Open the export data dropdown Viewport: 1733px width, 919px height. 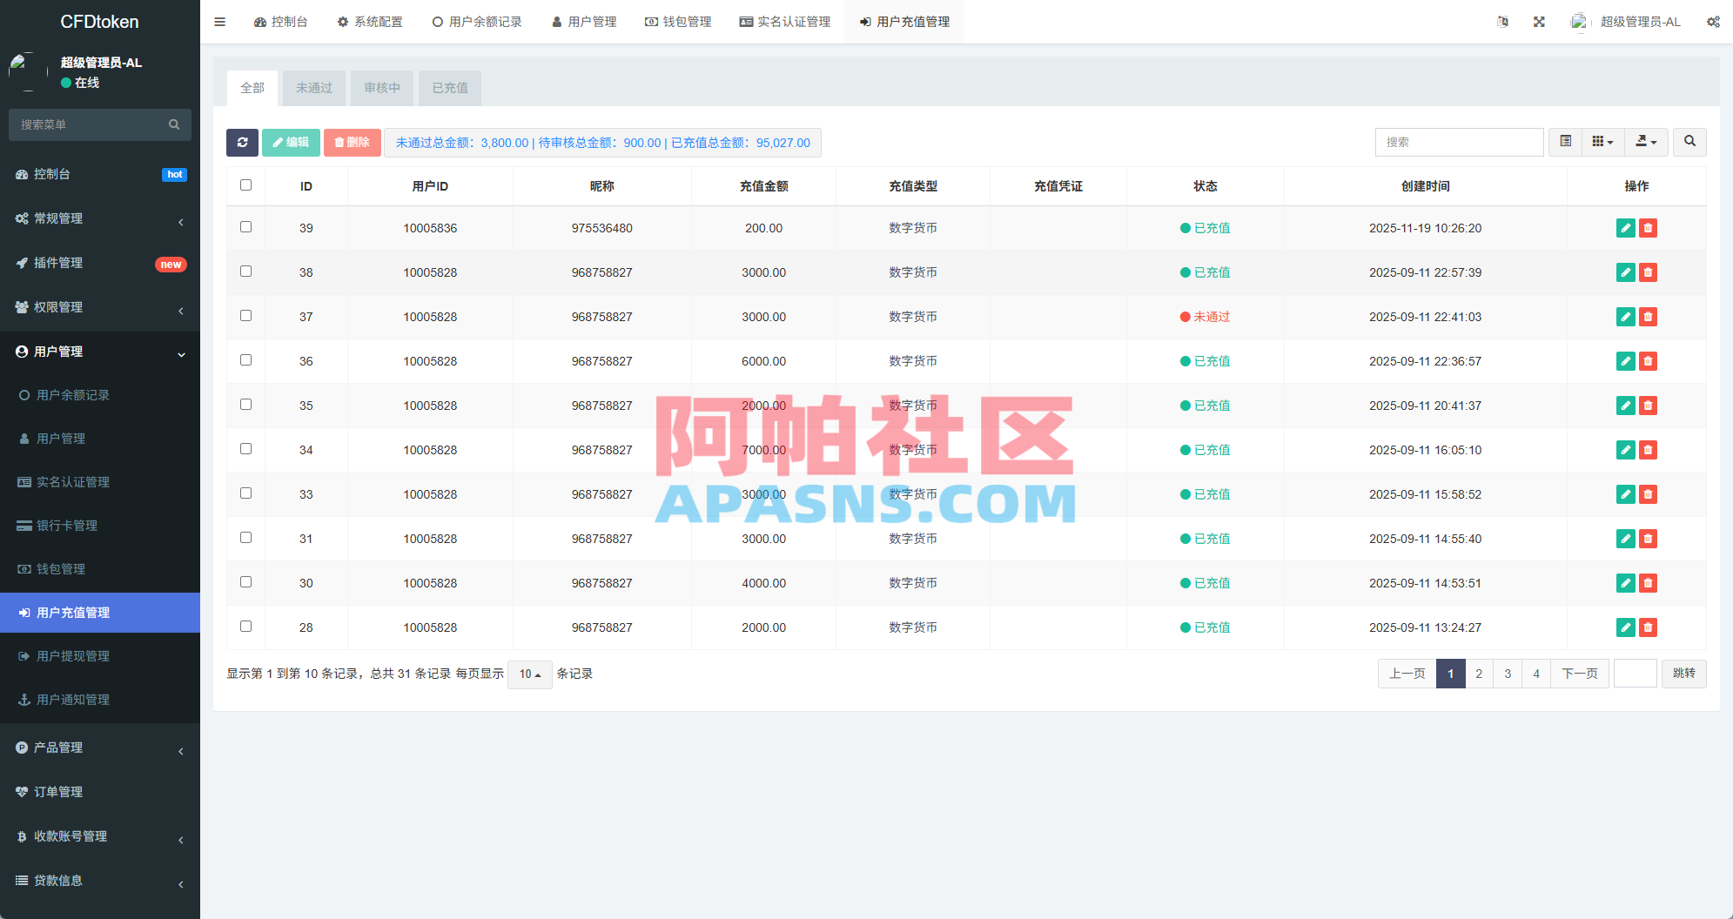1646,142
